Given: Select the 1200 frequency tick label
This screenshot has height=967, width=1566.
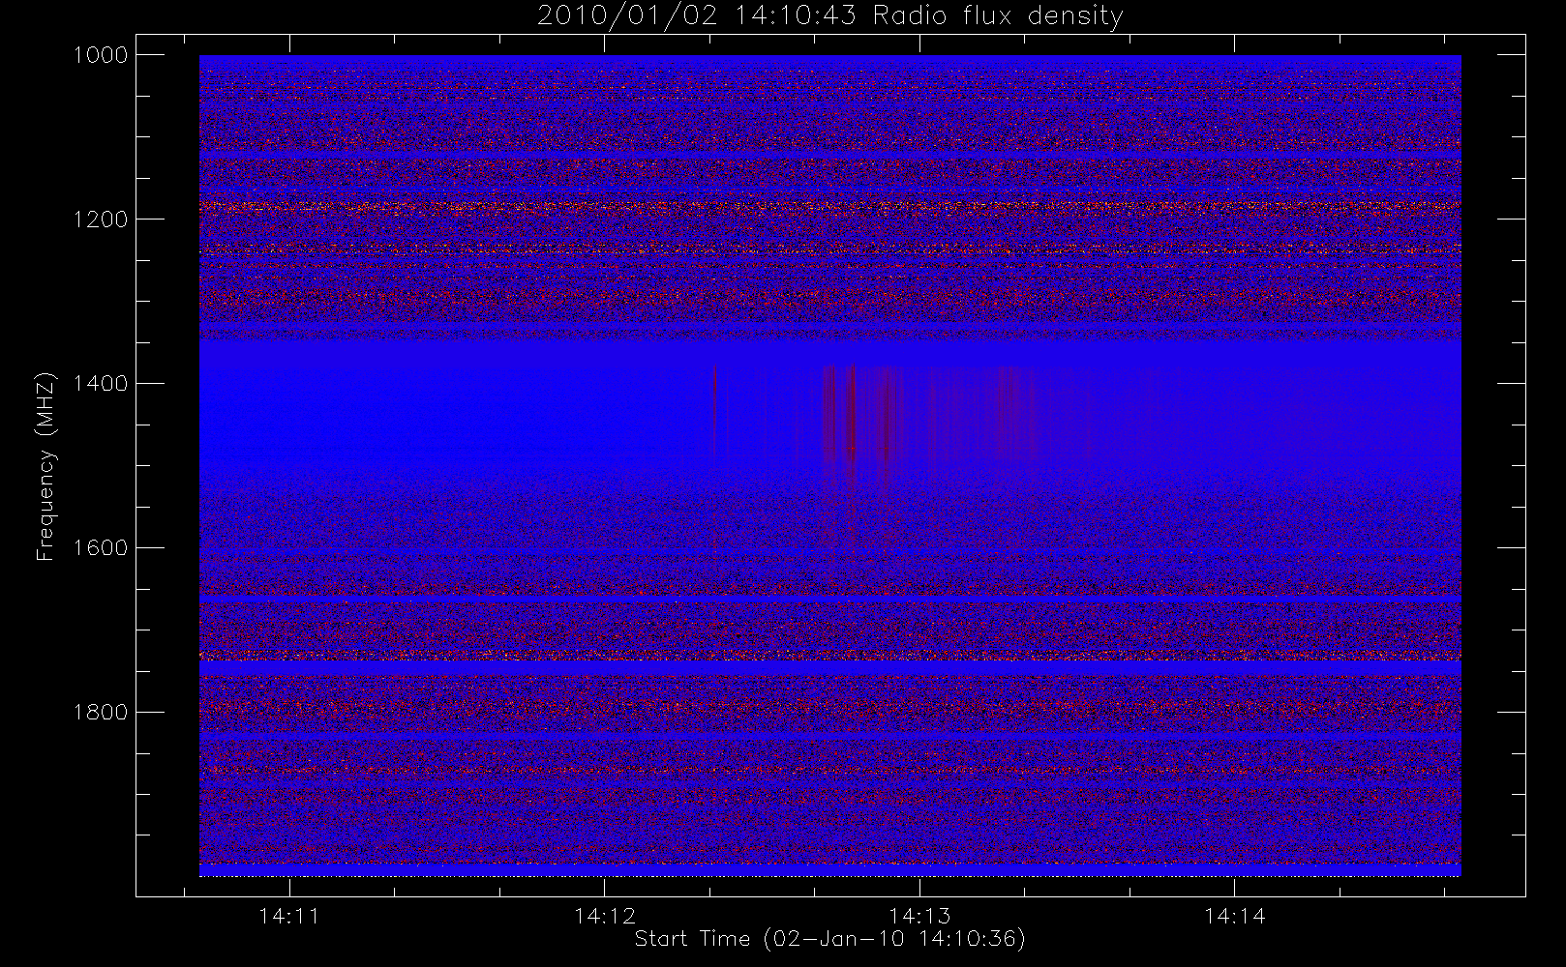Looking at the screenshot, I should tap(101, 220).
